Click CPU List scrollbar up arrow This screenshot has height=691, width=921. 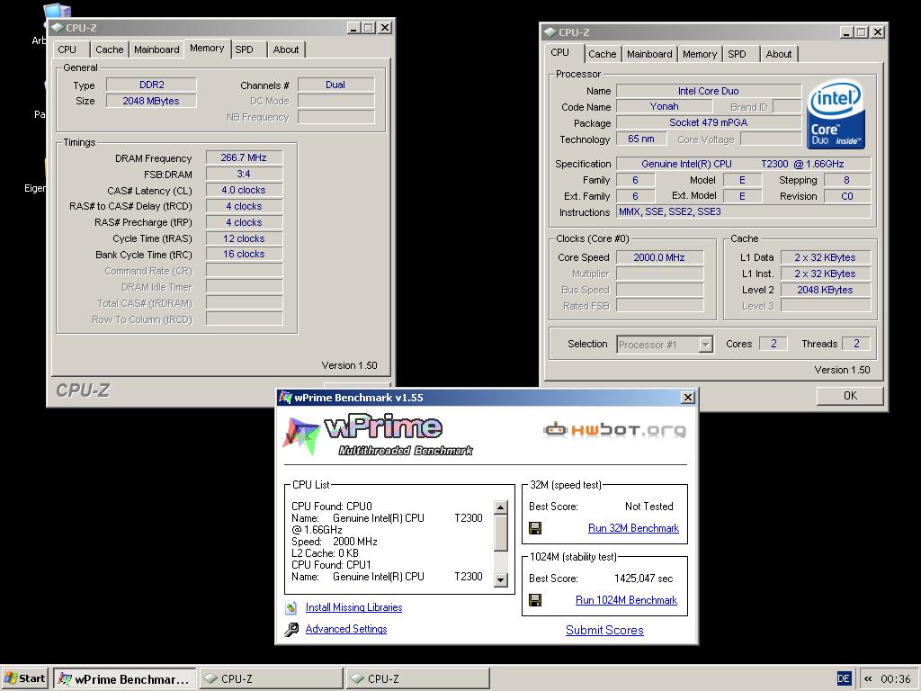click(500, 507)
